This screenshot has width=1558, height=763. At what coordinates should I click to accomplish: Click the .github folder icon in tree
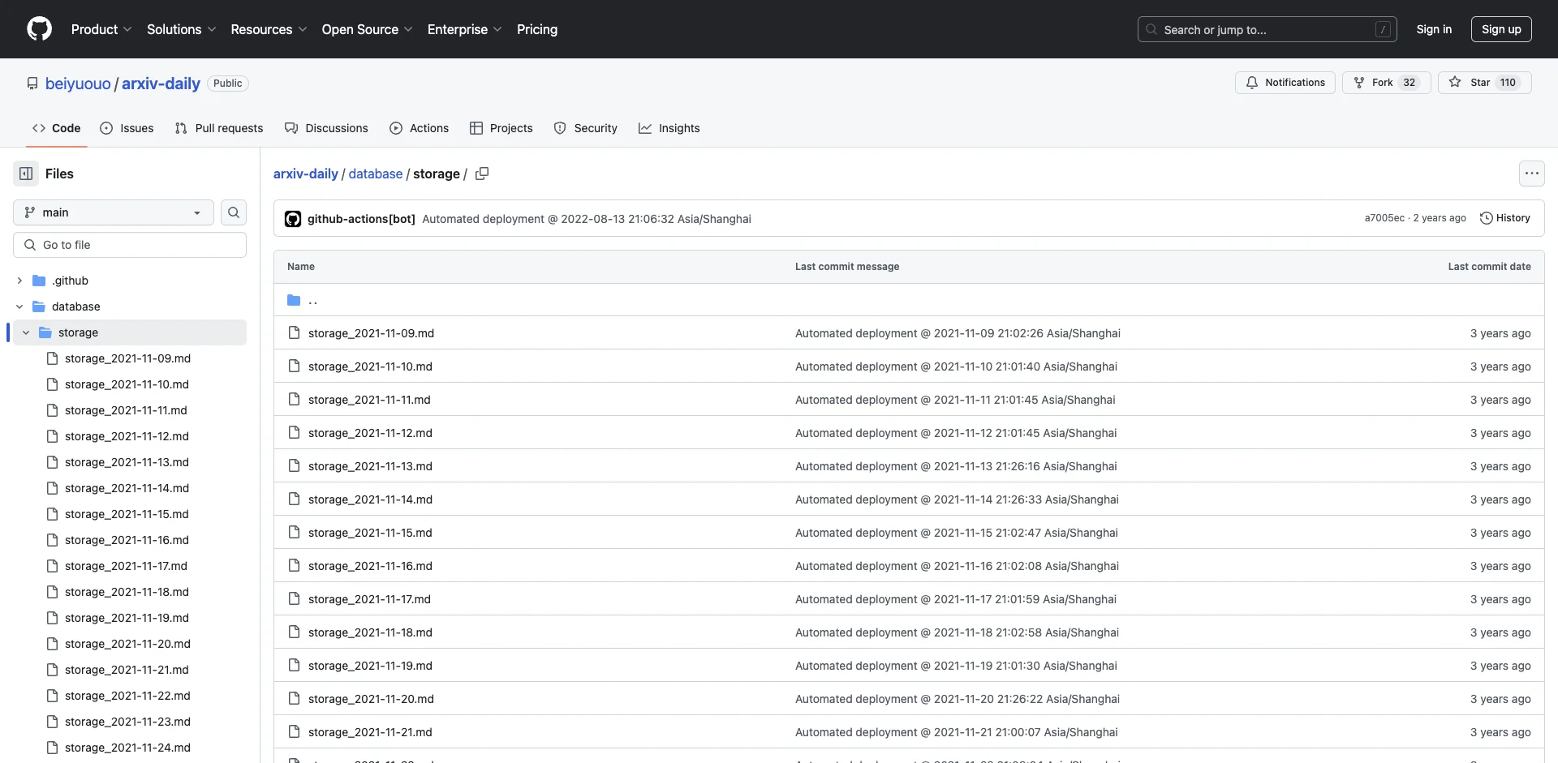[39, 281]
